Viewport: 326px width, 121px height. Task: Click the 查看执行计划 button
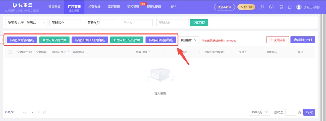[x=303, y=40]
